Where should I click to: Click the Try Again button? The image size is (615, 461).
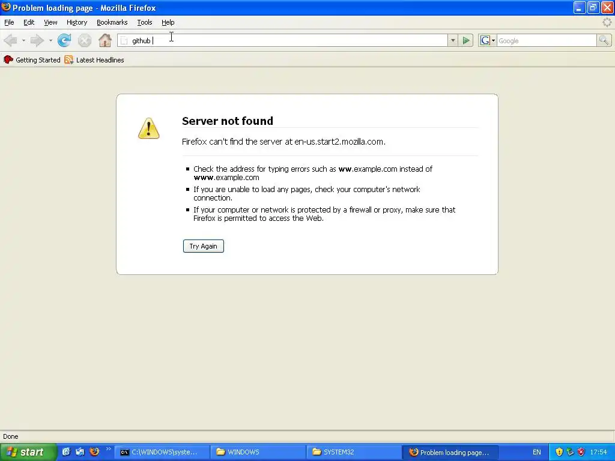[203, 246]
